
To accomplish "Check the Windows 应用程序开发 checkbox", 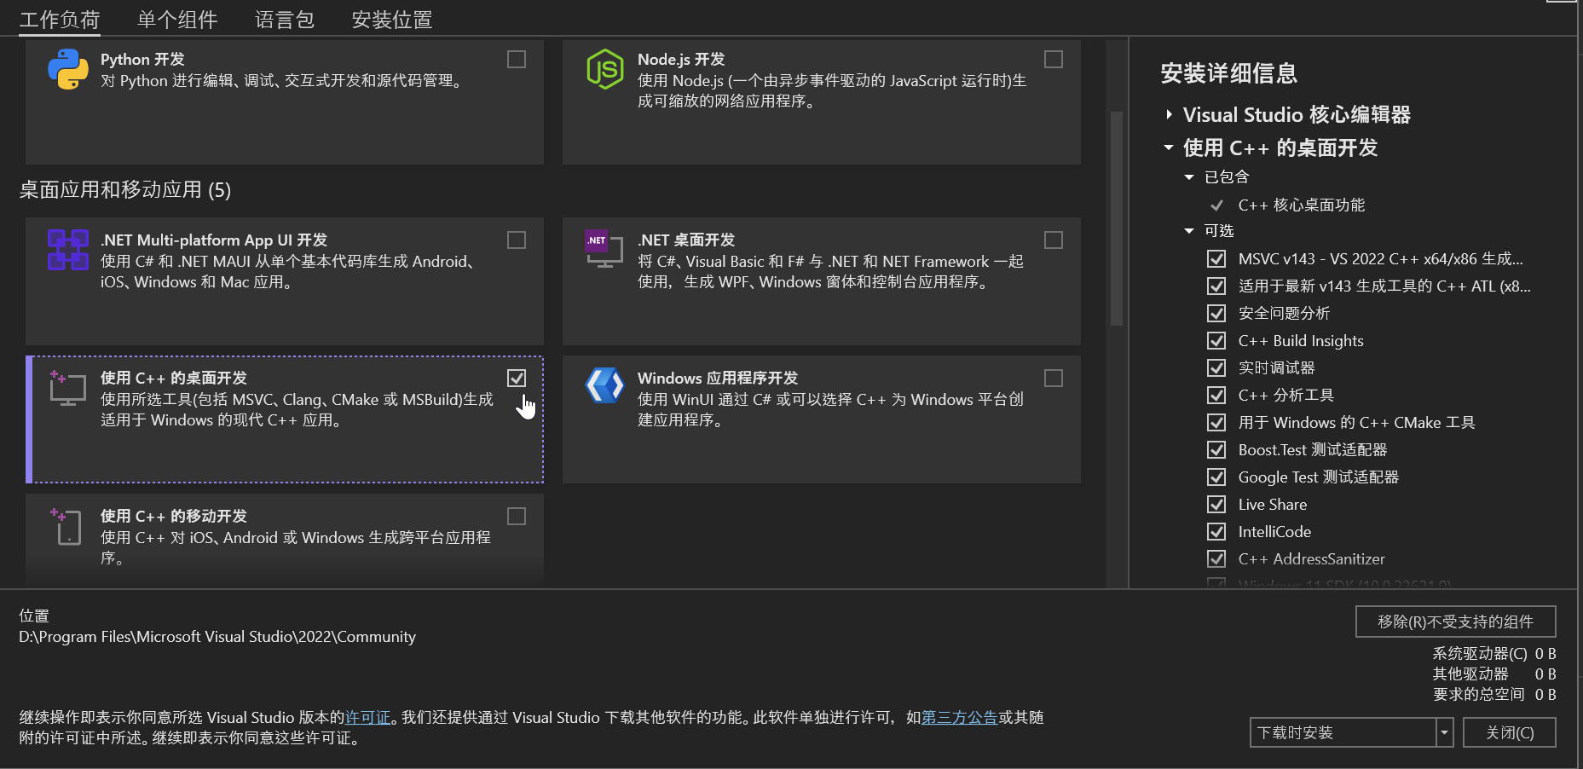I will [x=1054, y=378].
